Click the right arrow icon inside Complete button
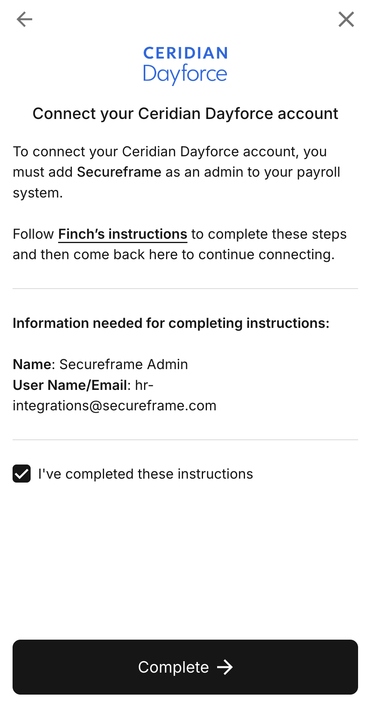This screenshot has width=373, height=706. coord(225,667)
